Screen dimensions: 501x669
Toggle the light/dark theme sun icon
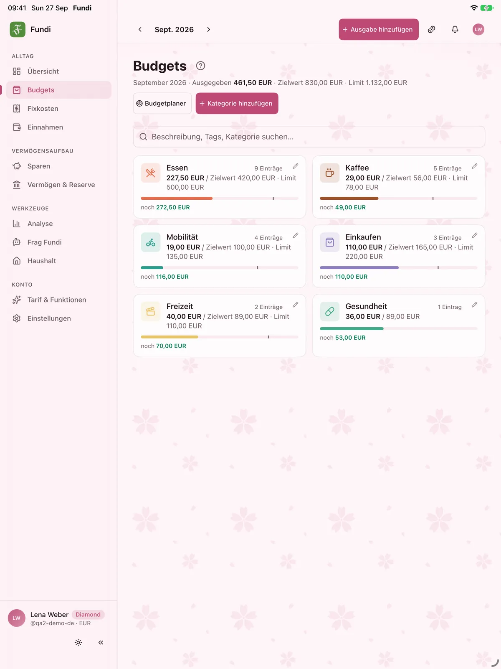pyautogui.click(x=78, y=643)
